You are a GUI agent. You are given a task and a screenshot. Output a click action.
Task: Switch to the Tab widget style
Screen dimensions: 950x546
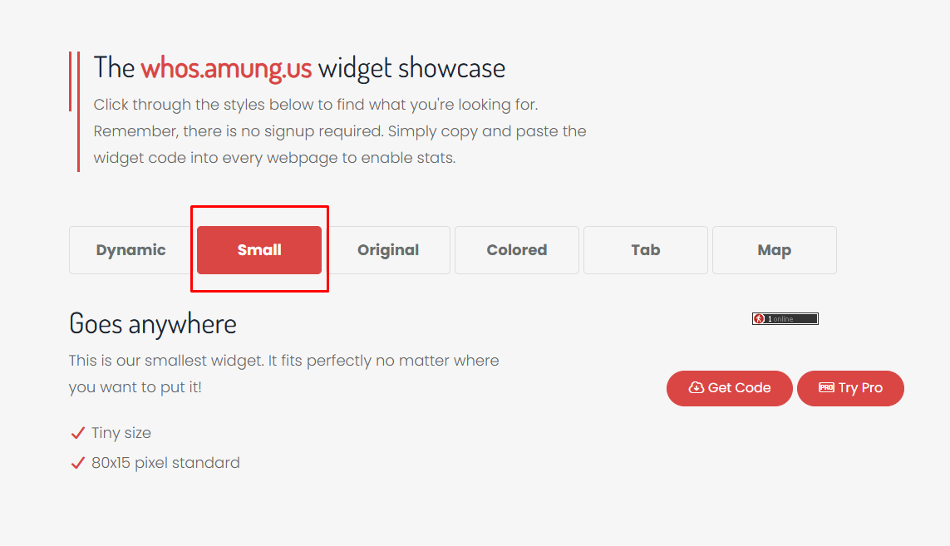coord(645,249)
